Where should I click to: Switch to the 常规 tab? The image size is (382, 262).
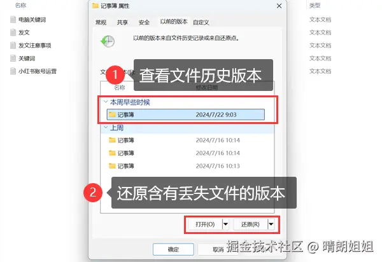pos(101,22)
